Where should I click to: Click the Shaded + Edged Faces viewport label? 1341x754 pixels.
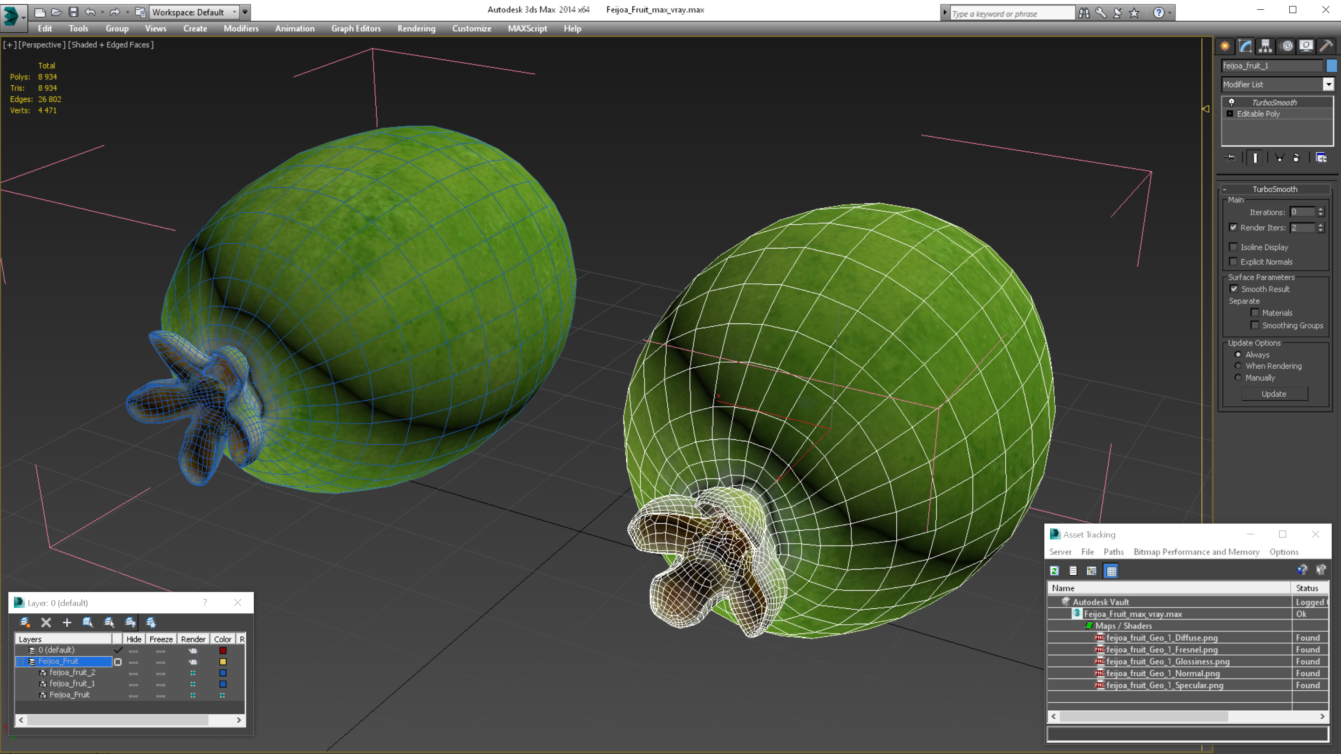point(111,45)
